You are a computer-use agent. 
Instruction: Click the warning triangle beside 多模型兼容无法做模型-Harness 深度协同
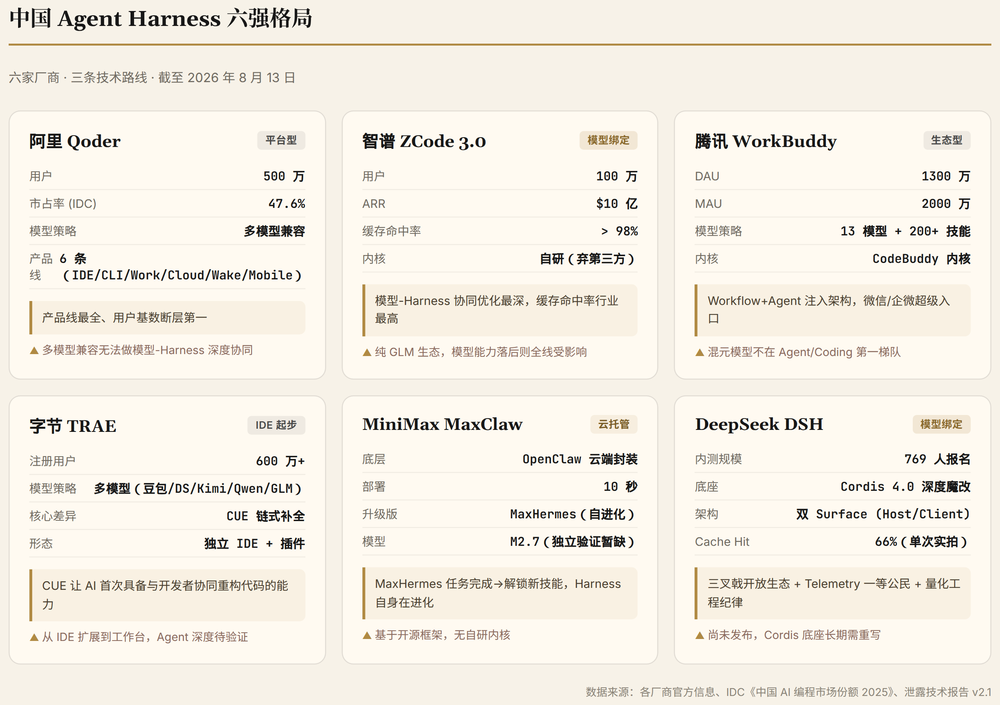click(34, 351)
